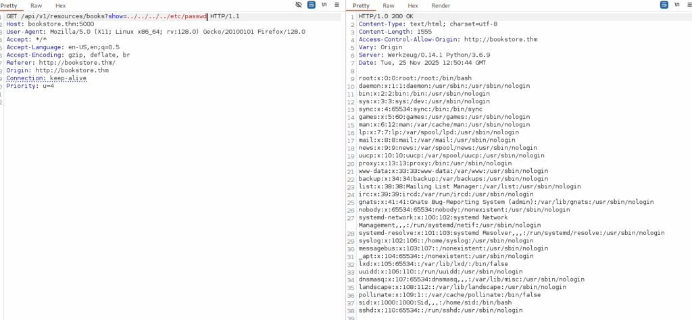Toggle the highlighted blue line-wrap icon
This screenshot has width=692, height=320.
pos(312,5)
